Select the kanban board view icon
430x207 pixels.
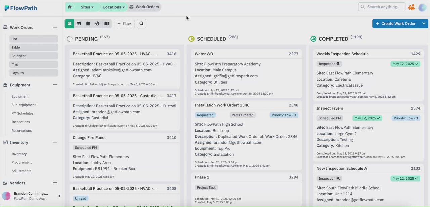(x=69, y=24)
